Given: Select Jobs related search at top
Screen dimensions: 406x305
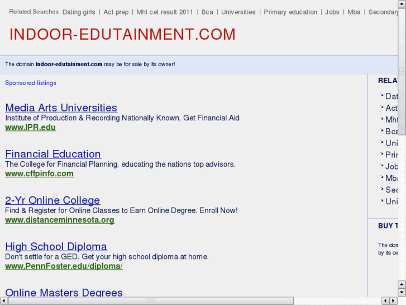Looking at the screenshot, I should [x=332, y=12].
